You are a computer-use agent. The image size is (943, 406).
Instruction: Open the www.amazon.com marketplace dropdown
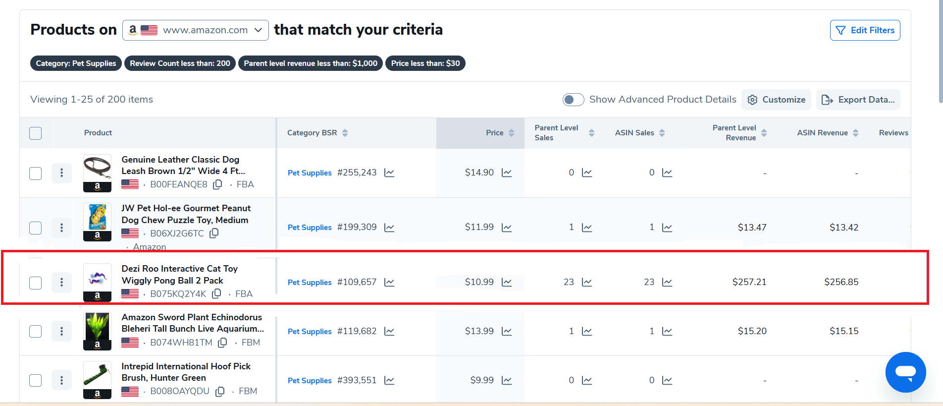click(196, 30)
